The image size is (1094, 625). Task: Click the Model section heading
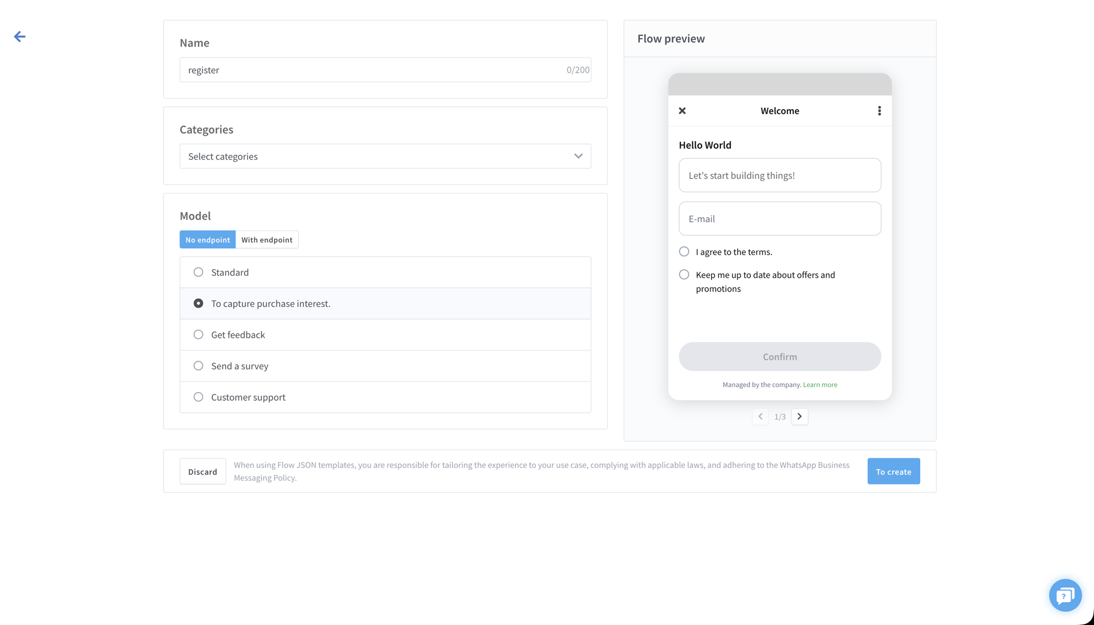click(195, 216)
